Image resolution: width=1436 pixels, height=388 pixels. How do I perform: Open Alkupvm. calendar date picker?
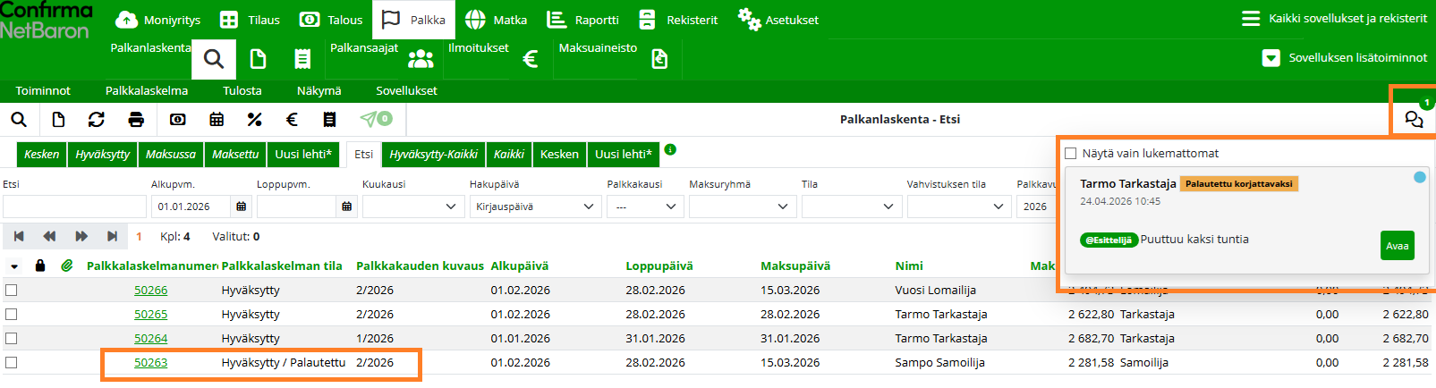tap(242, 207)
